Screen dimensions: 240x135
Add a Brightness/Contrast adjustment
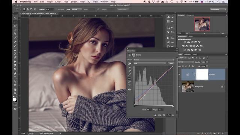point(185,42)
